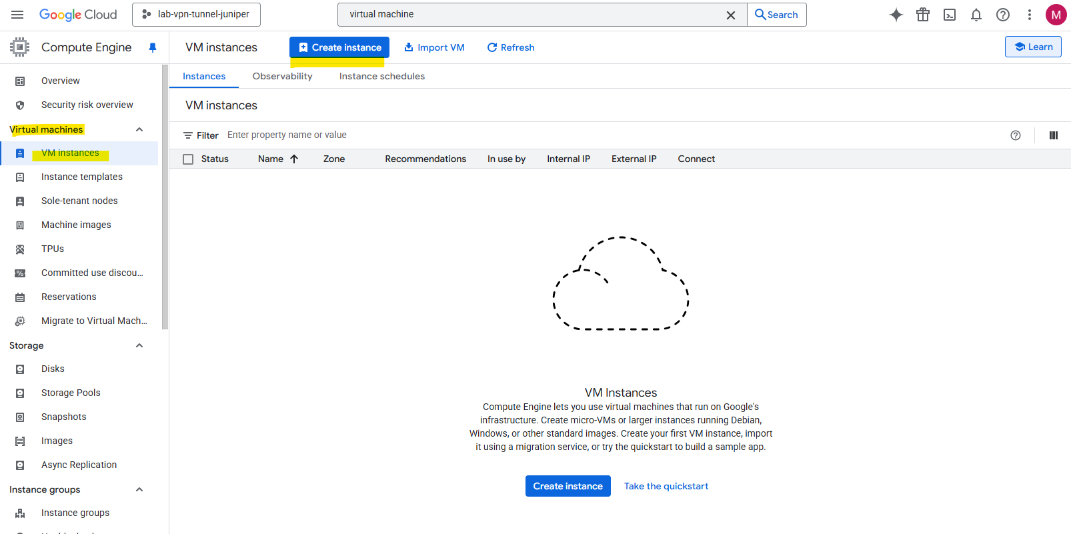Click the Search button
Viewport: 1071px width, 534px height.
click(x=777, y=15)
